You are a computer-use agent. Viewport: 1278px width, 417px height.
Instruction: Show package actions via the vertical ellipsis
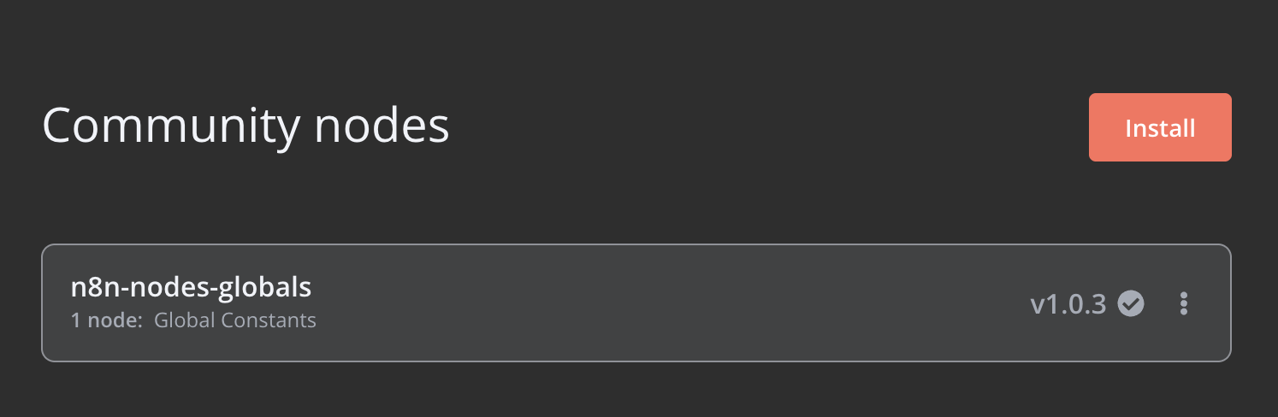click(x=1184, y=303)
